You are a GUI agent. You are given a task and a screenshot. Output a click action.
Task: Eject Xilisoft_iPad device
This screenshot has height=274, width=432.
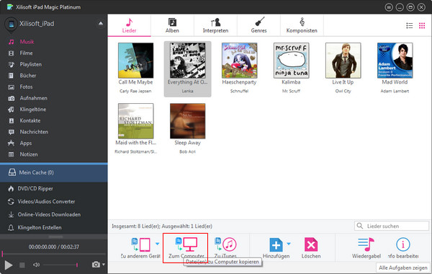[x=101, y=24]
